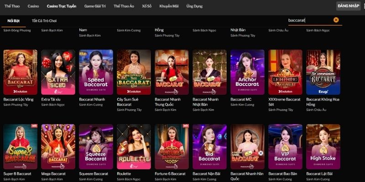The image size is (365, 182).
Task: Select the No Commission Baccarat Ezugi tile
Action: pyautogui.click(x=323, y=72)
